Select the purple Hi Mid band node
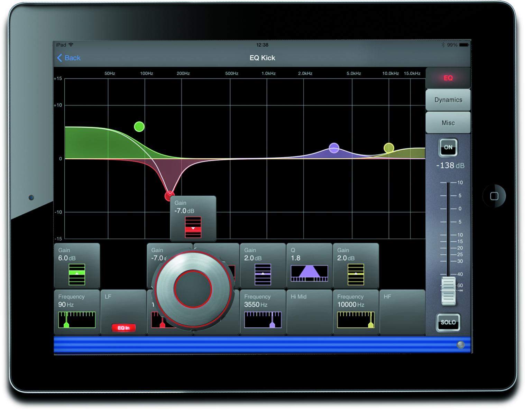Screen dimensions: 525x410 (334, 148)
